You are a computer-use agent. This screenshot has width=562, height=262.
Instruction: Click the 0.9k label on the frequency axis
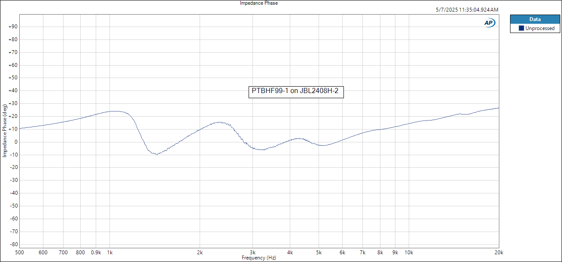point(96,253)
